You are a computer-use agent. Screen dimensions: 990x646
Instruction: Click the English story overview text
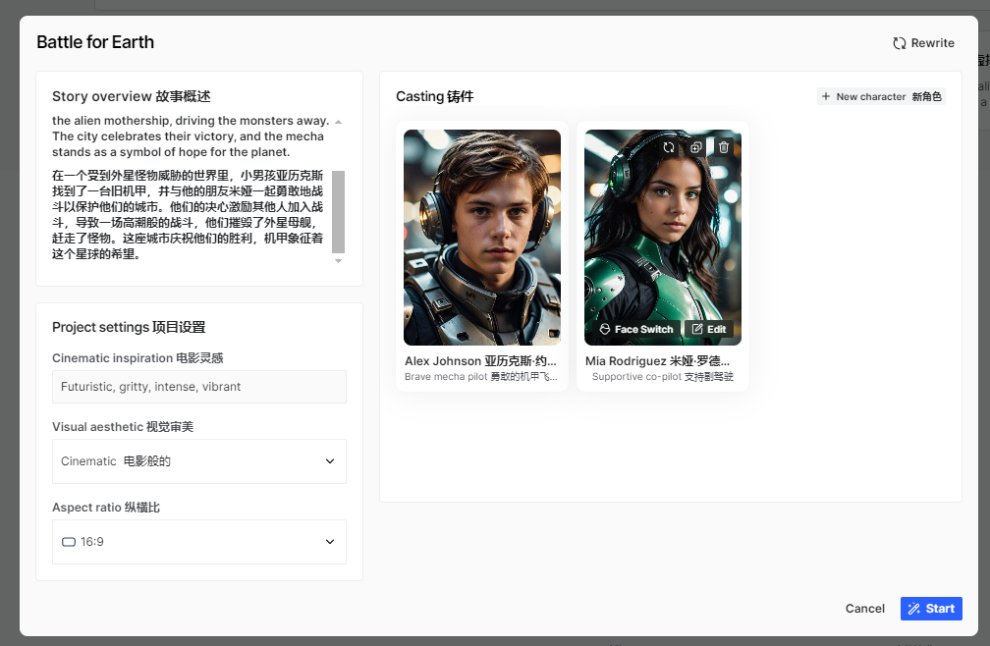point(191,136)
